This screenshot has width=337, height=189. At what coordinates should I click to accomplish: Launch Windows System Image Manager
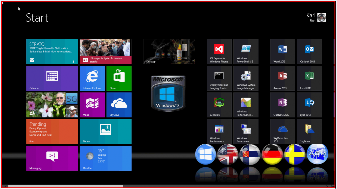click(x=246, y=78)
